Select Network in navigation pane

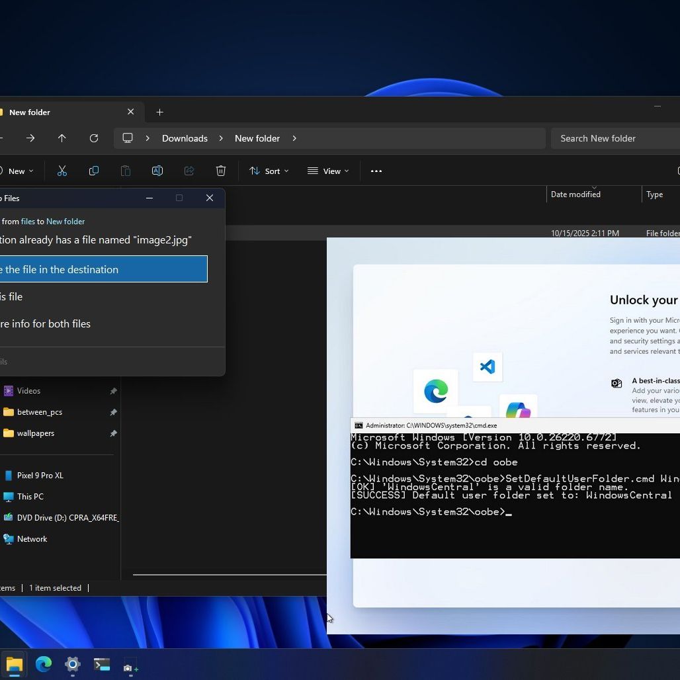(32, 539)
